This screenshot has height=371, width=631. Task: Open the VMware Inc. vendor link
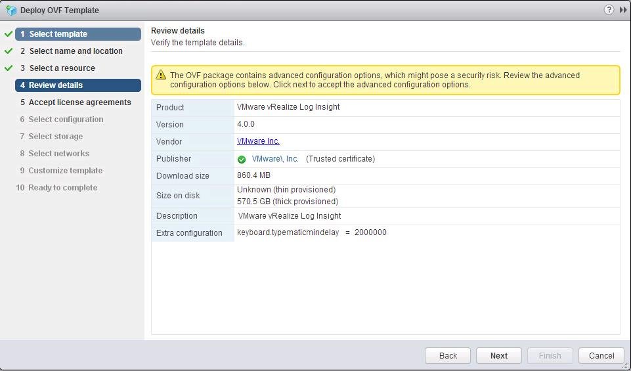[258, 141]
